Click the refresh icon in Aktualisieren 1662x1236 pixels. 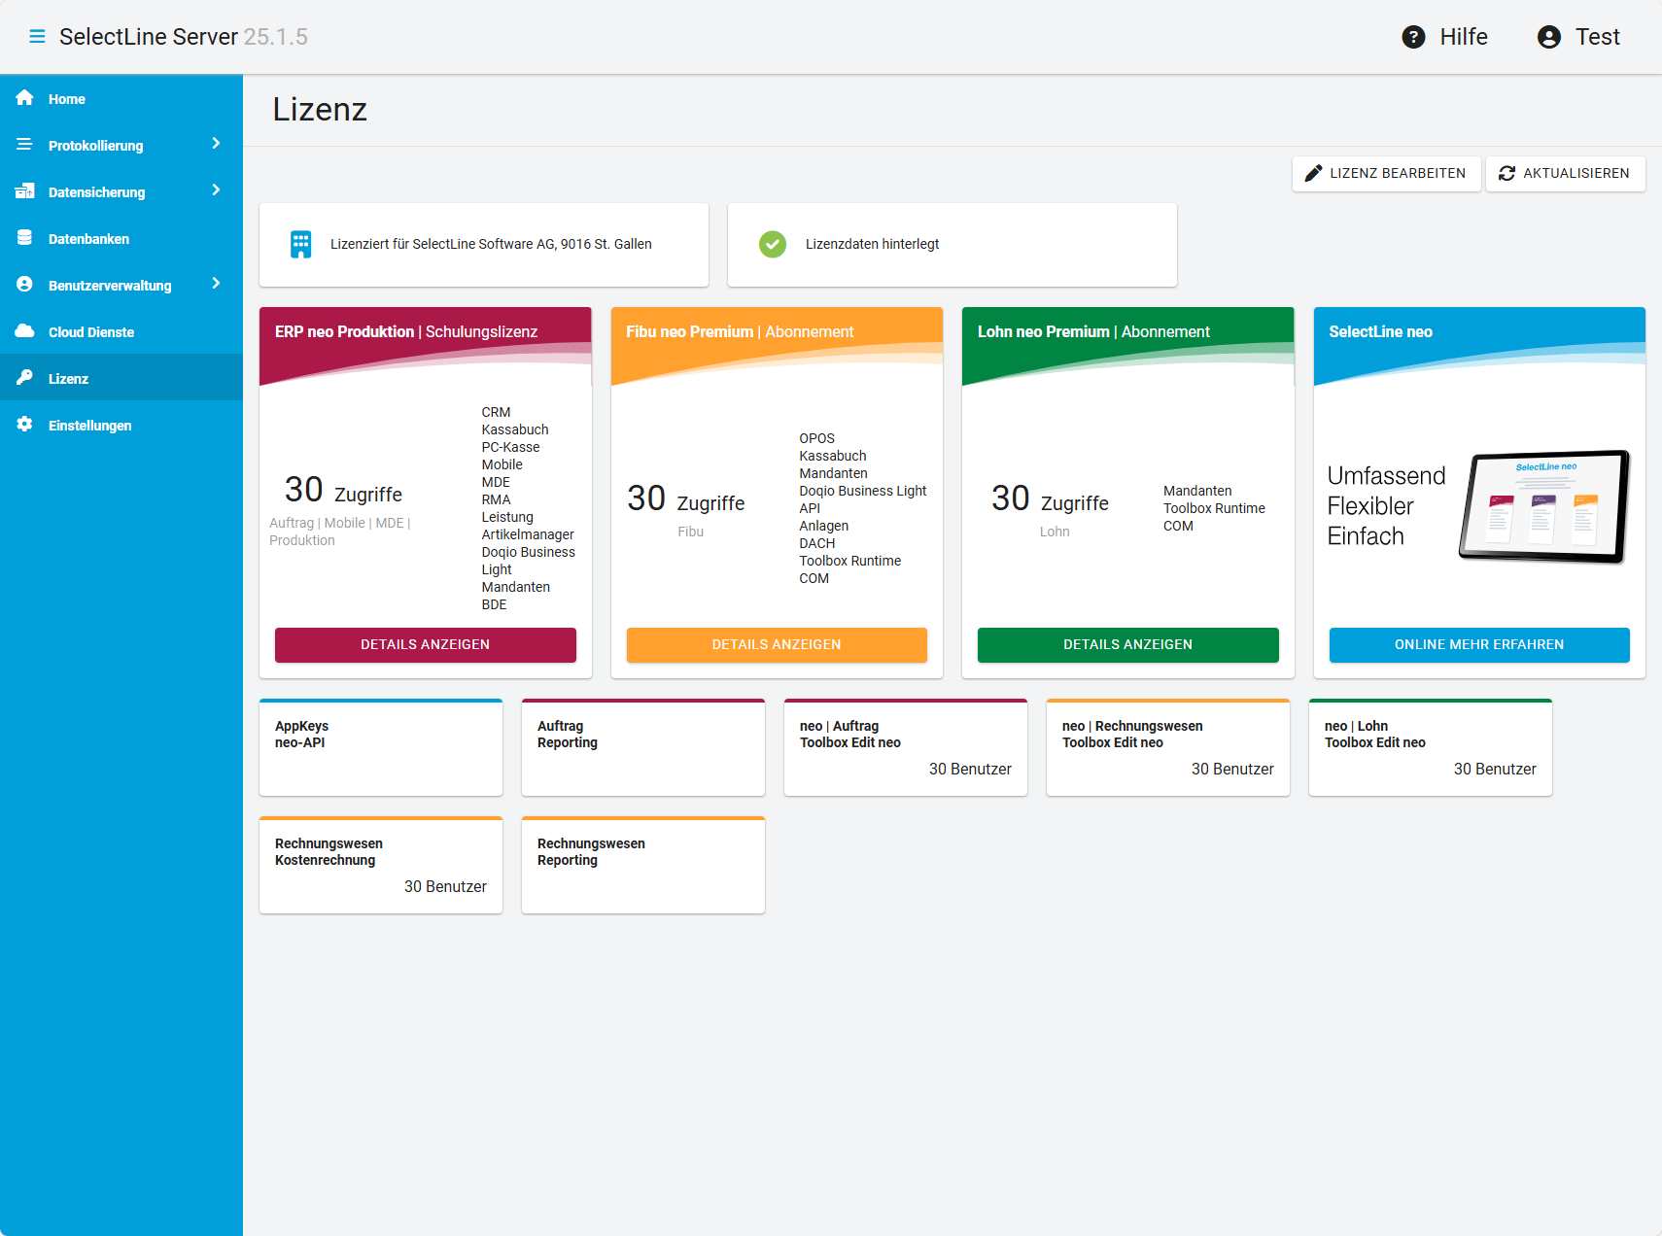[1506, 173]
